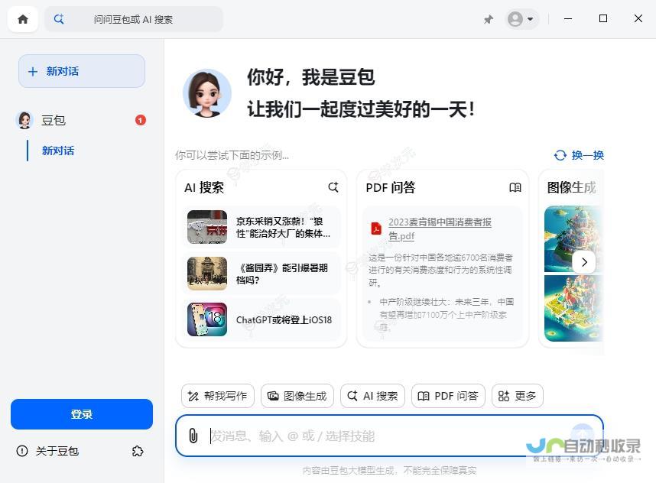Click the 酱园弄 movie thumbnail
Image resolution: width=656 pixels, height=483 pixels.
[x=207, y=274]
